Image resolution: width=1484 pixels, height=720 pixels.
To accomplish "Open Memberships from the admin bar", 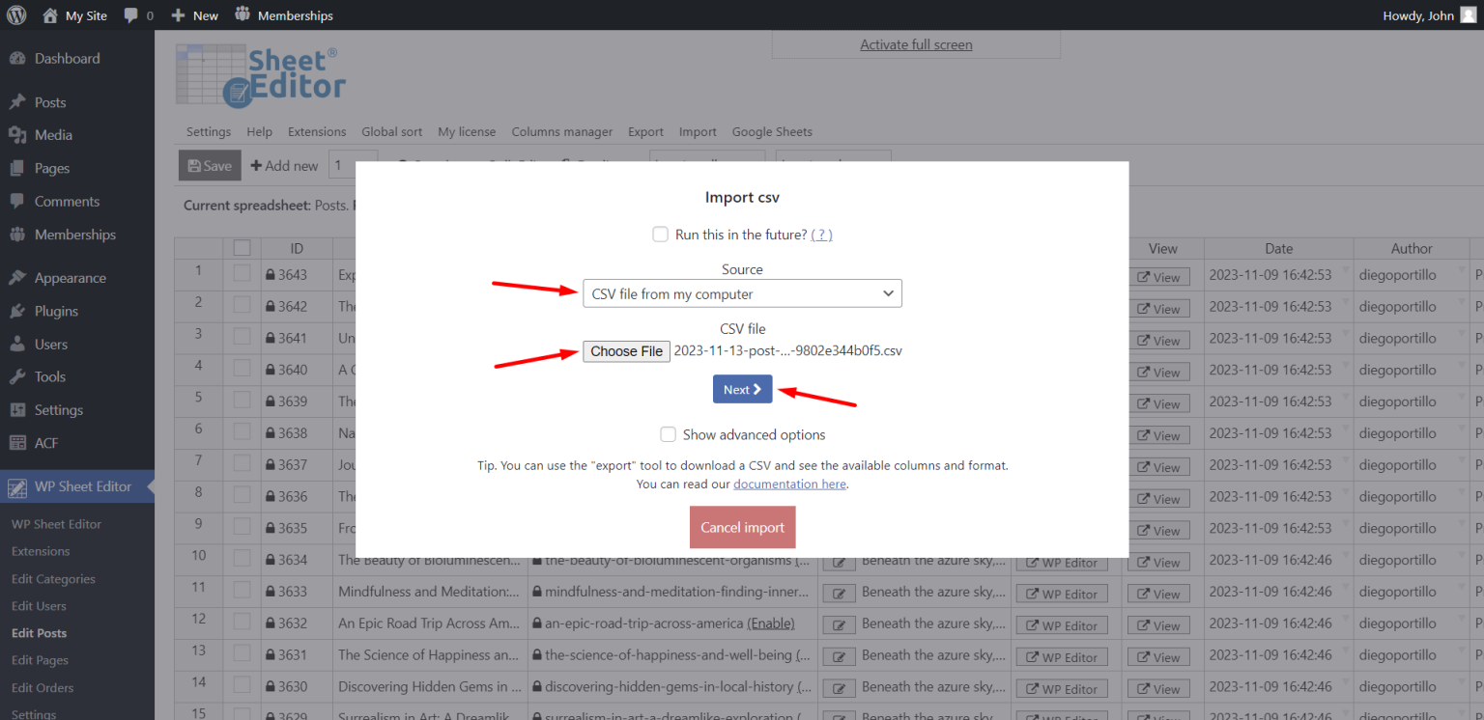I will pyautogui.click(x=283, y=14).
